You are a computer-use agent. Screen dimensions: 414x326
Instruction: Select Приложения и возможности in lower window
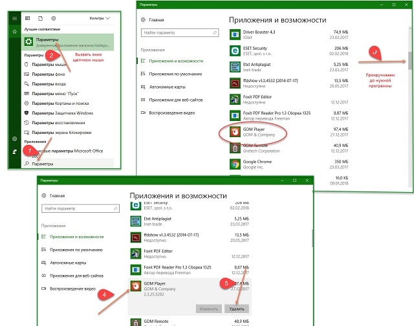(x=72, y=237)
